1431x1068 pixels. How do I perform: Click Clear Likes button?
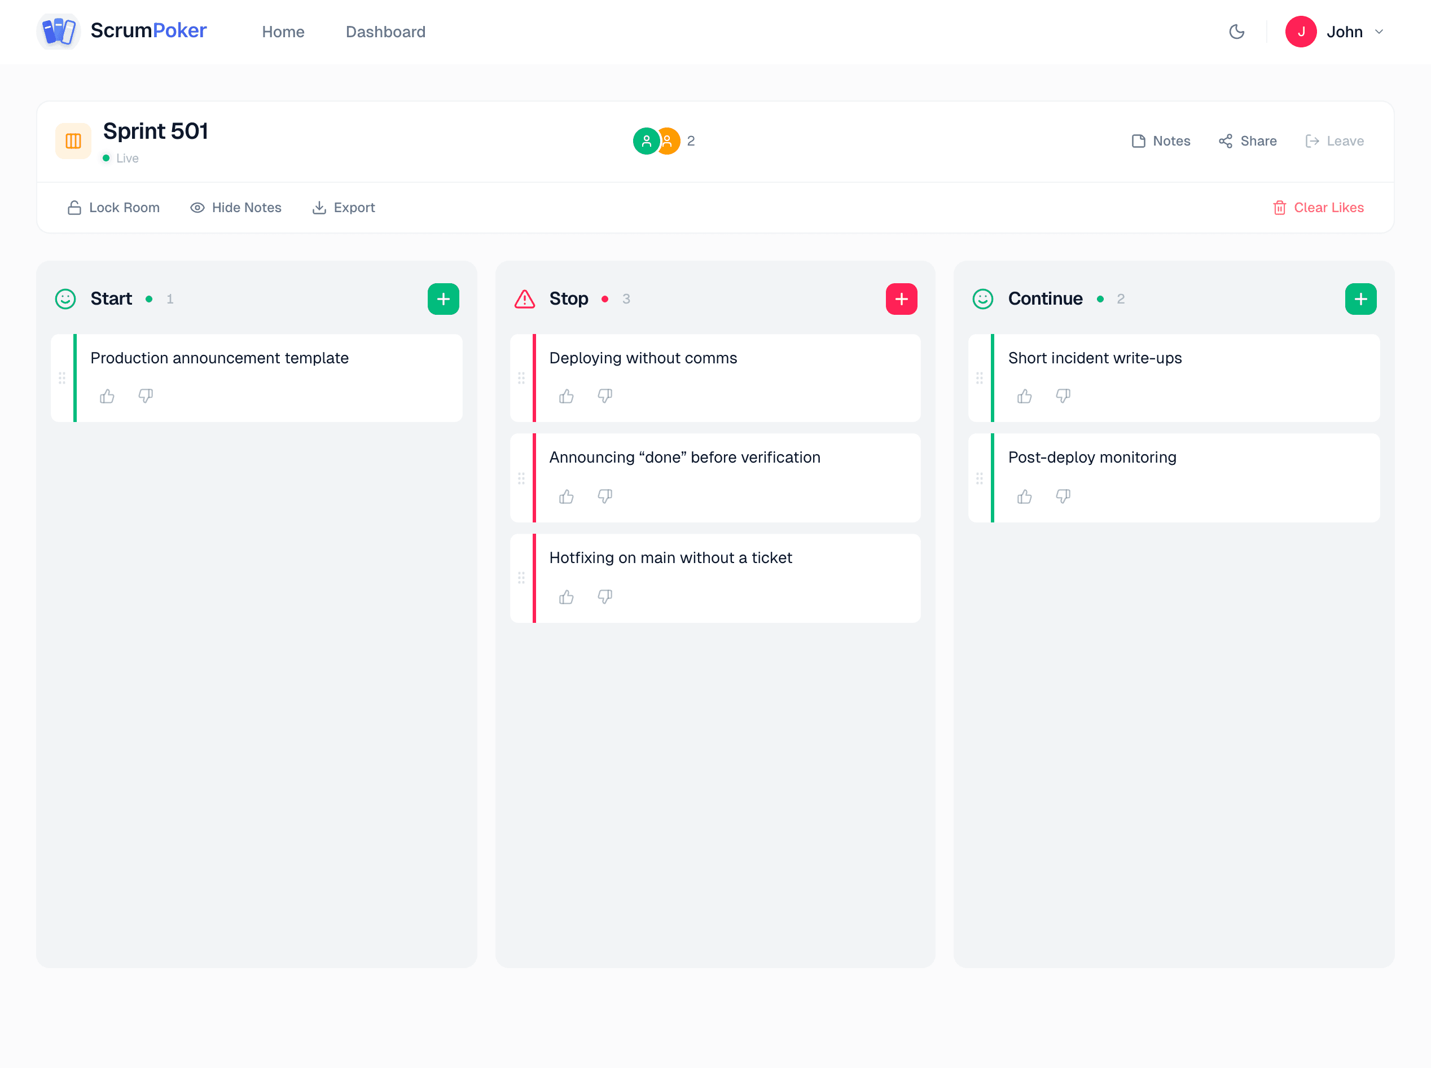[1318, 208]
